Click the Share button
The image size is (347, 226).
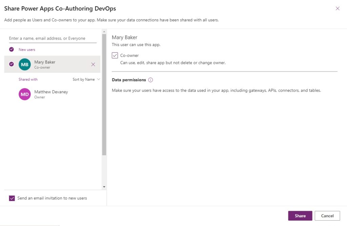[x=300, y=216]
